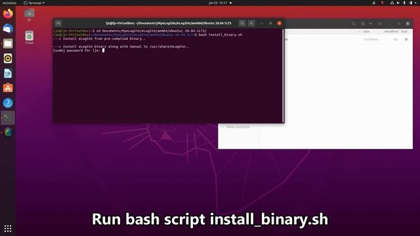The width and height of the screenshot is (420, 236).
Task: Minimize the Files window
Action: click(x=390, y=24)
